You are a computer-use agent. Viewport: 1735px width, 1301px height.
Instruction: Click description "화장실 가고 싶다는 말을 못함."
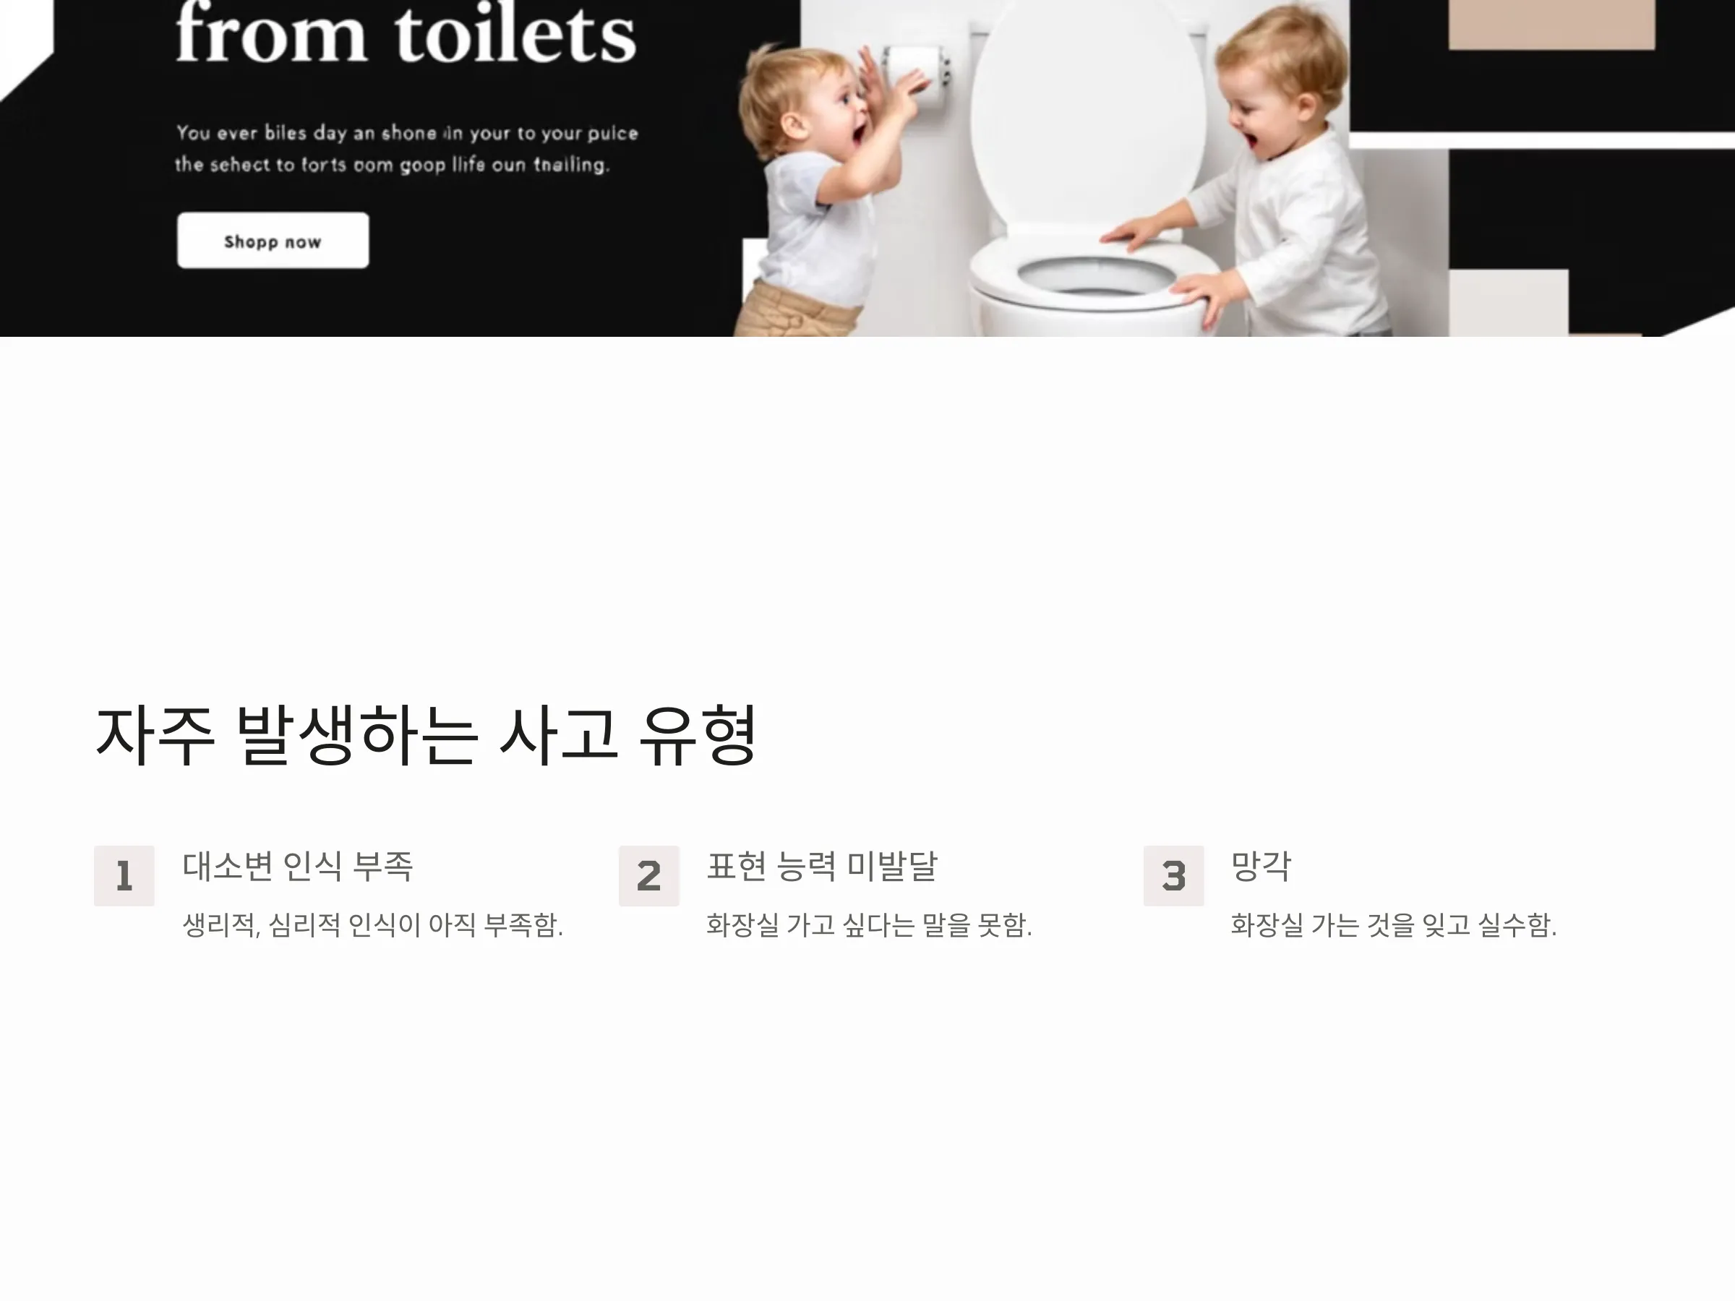[x=869, y=925]
